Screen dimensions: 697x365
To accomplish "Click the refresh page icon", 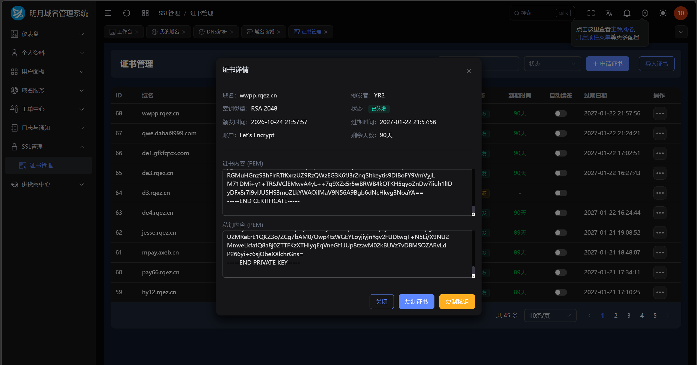I will [x=127, y=13].
